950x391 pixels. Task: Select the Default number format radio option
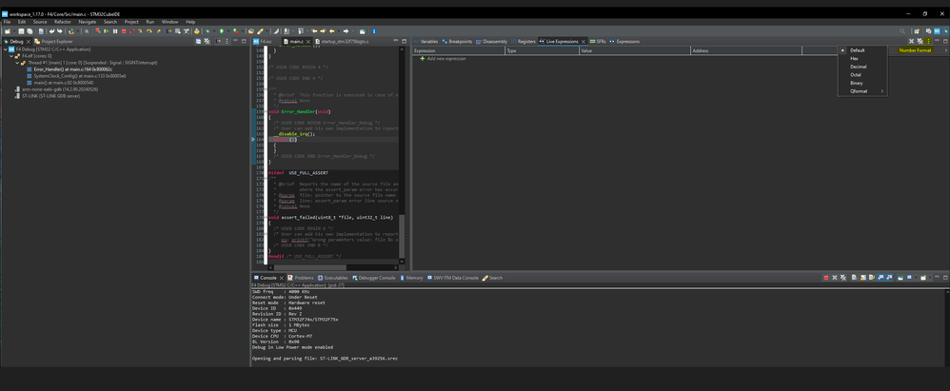tap(857, 50)
